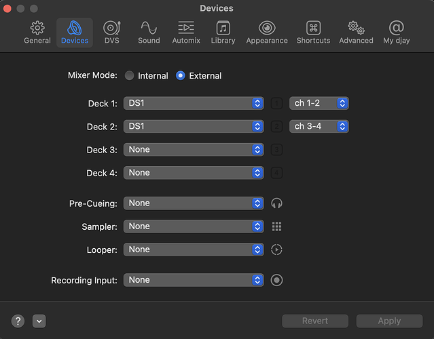
Task: Open the DVS preferences pane
Action: [x=111, y=32]
